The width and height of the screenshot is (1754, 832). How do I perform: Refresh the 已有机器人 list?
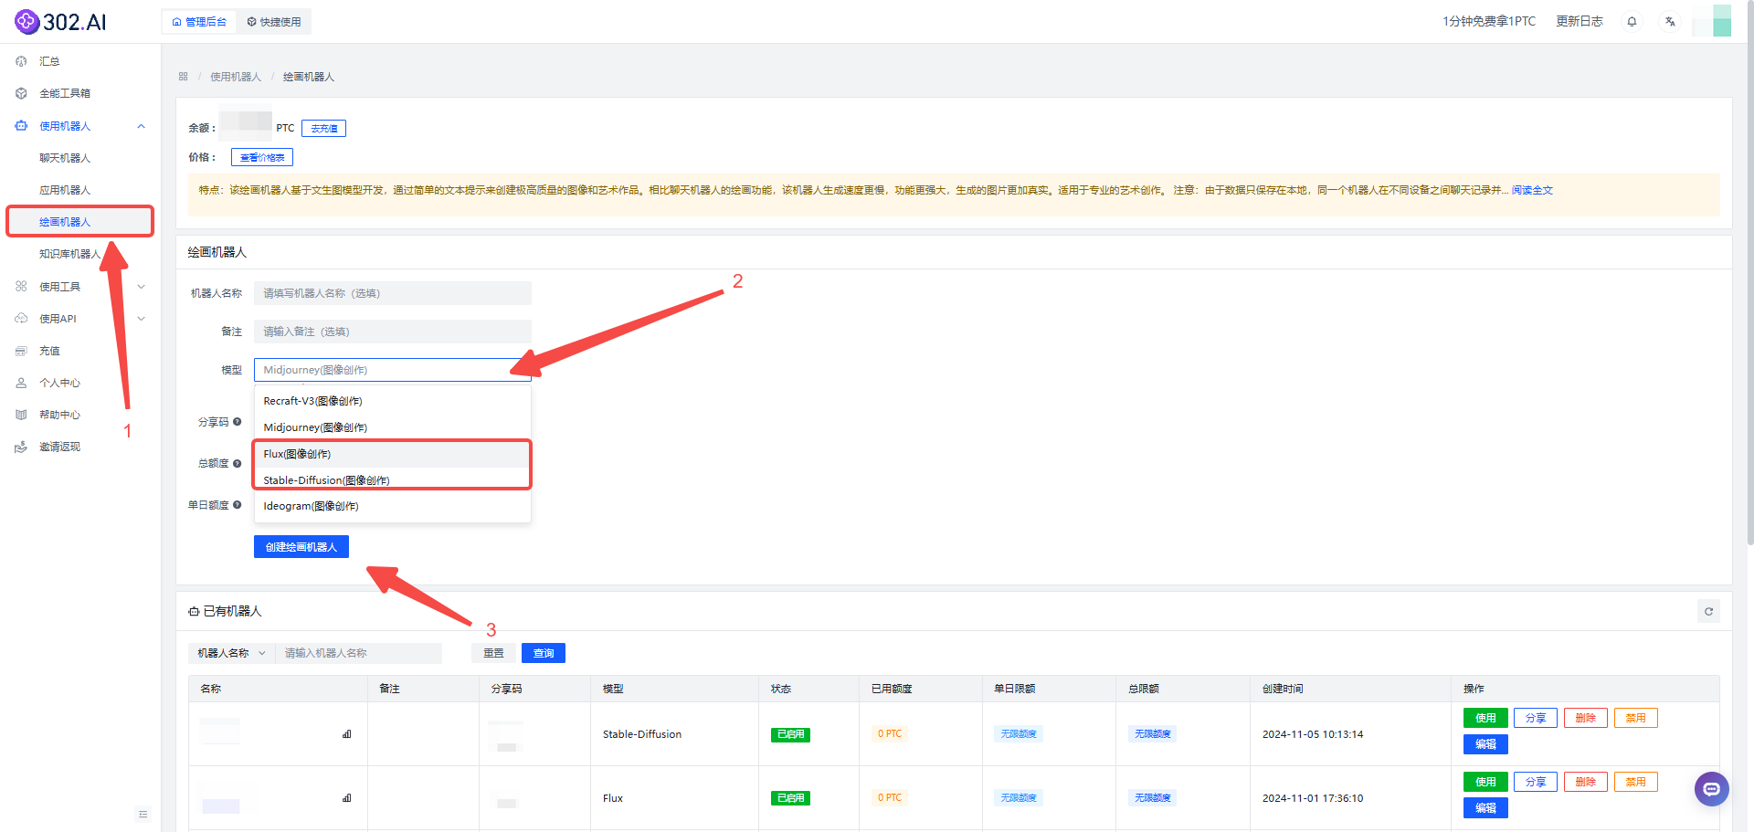[1708, 611]
